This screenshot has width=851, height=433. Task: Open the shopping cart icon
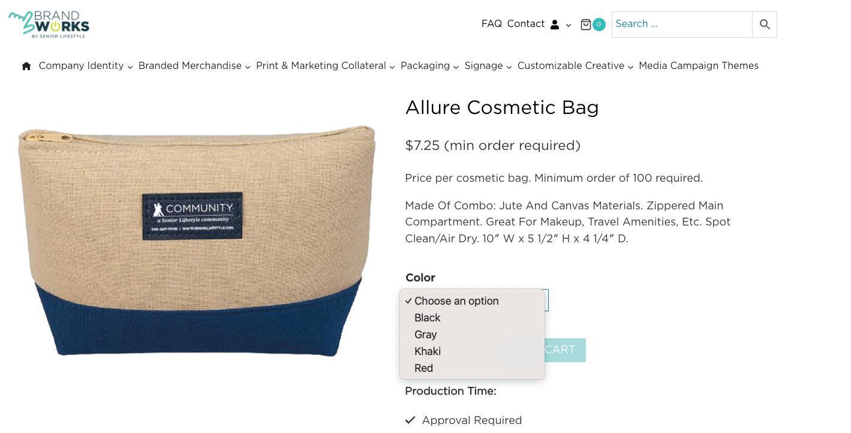point(586,25)
